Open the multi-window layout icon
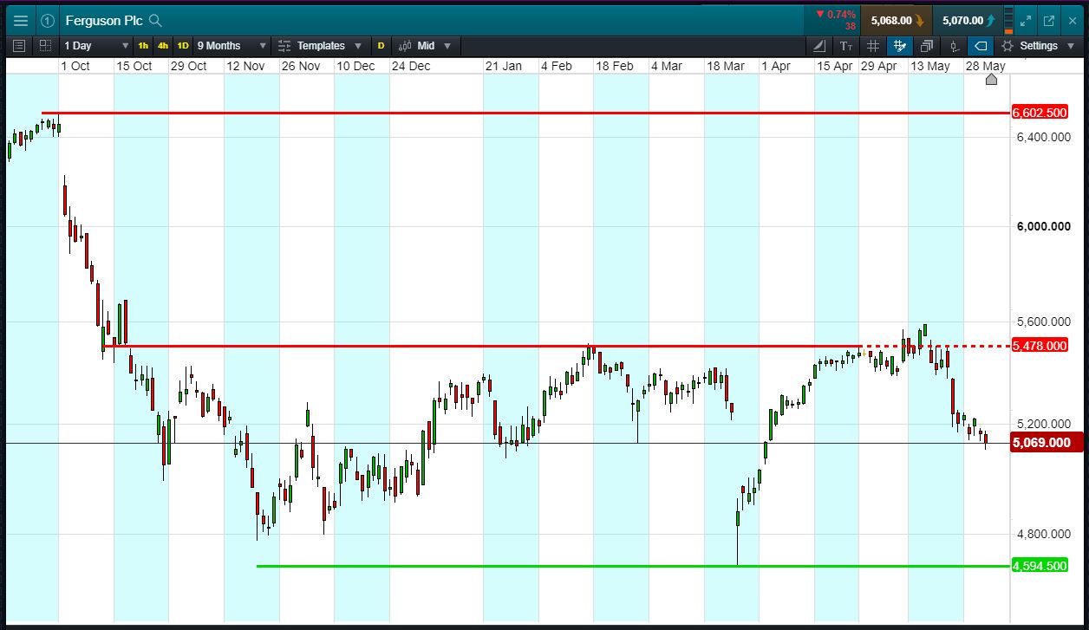This screenshot has width=1089, height=630. [926, 46]
